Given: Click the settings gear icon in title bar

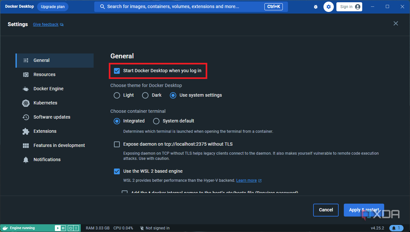Looking at the screenshot, I should 329,7.
